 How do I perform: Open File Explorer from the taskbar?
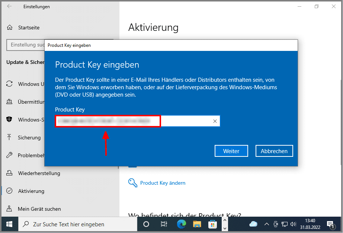(197, 224)
